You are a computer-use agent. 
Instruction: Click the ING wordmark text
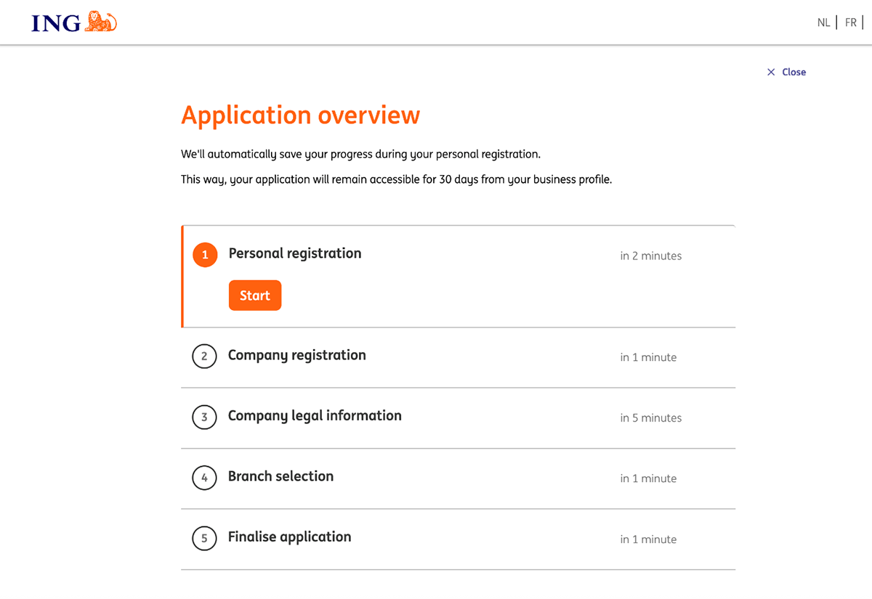coord(56,23)
